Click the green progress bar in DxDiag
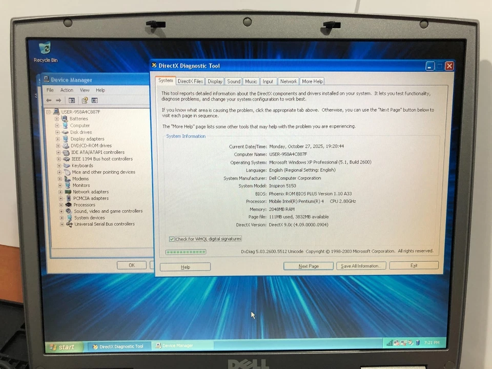492x369 pixels. click(x=186, y=252)
